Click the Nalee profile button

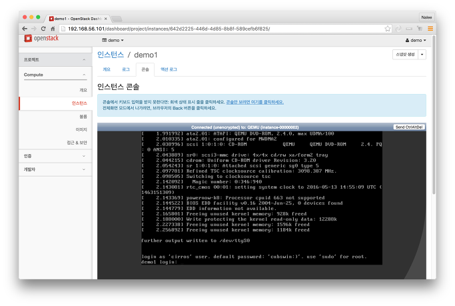click(x=426, y=17)
